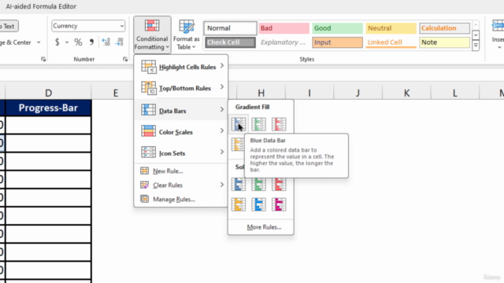
Task: Apply the Note cell style
Action: [444, 42]
